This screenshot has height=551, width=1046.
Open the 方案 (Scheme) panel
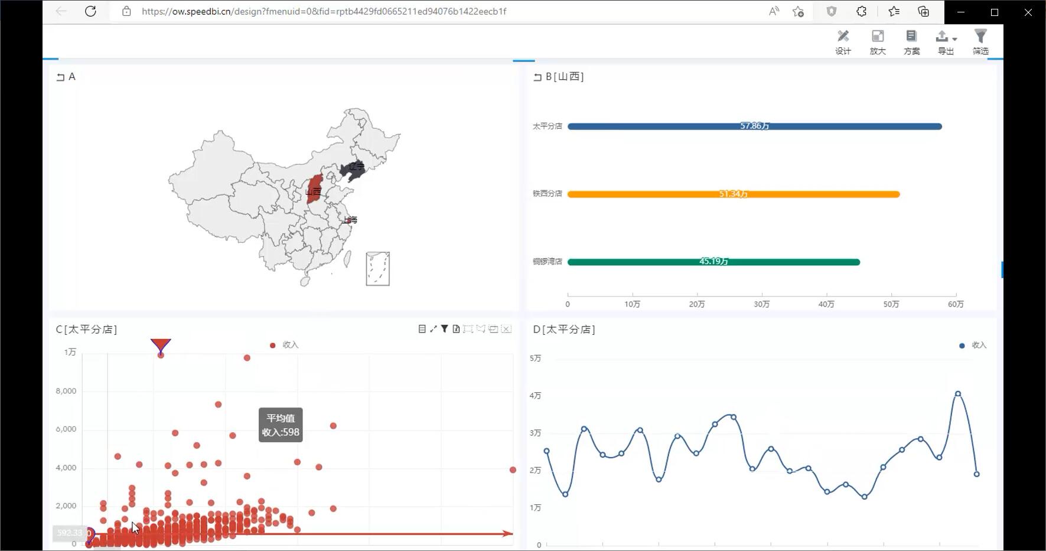911,42
